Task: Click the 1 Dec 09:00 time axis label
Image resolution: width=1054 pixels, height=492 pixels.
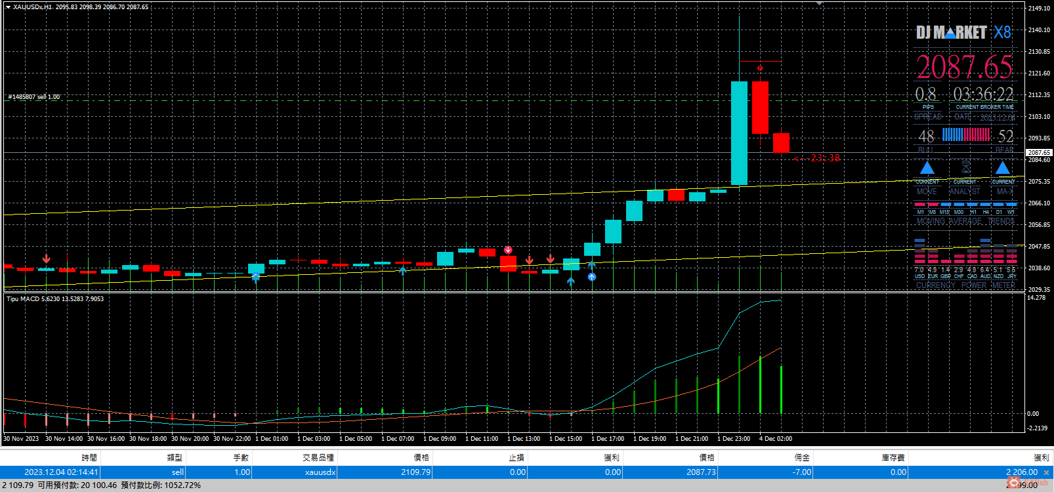Action: tap(440, 439)
